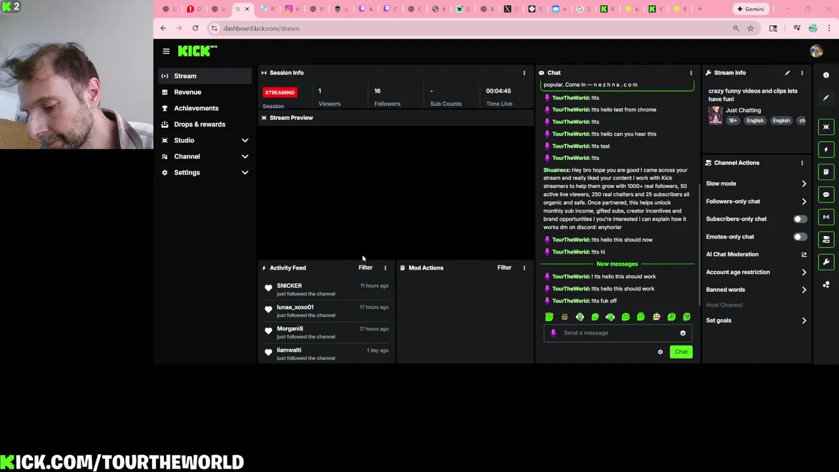The image size is (839, 472).
Task: Click the info icon in right sidebar
Action: click(x=826, y=75)
